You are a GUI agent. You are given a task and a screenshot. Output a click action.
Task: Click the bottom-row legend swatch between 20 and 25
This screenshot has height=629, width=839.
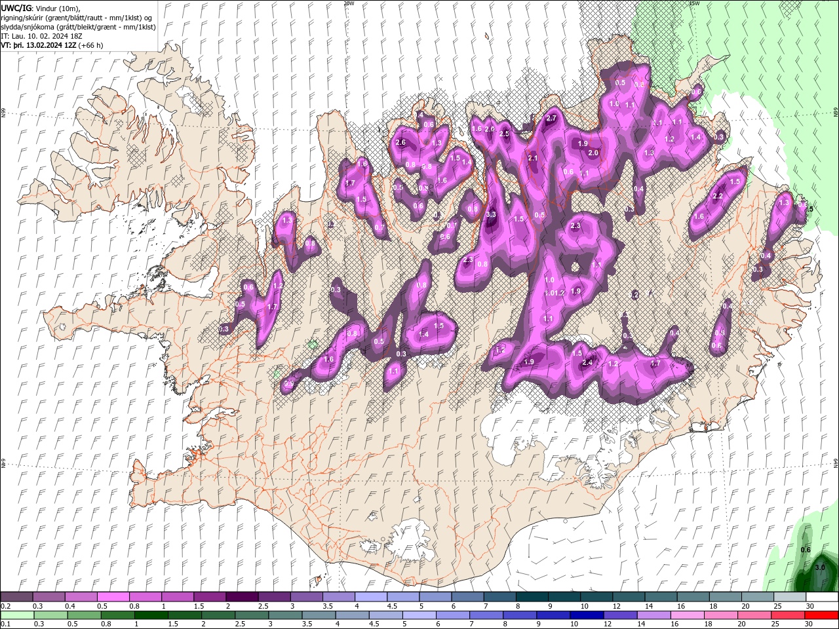point(756,615)
